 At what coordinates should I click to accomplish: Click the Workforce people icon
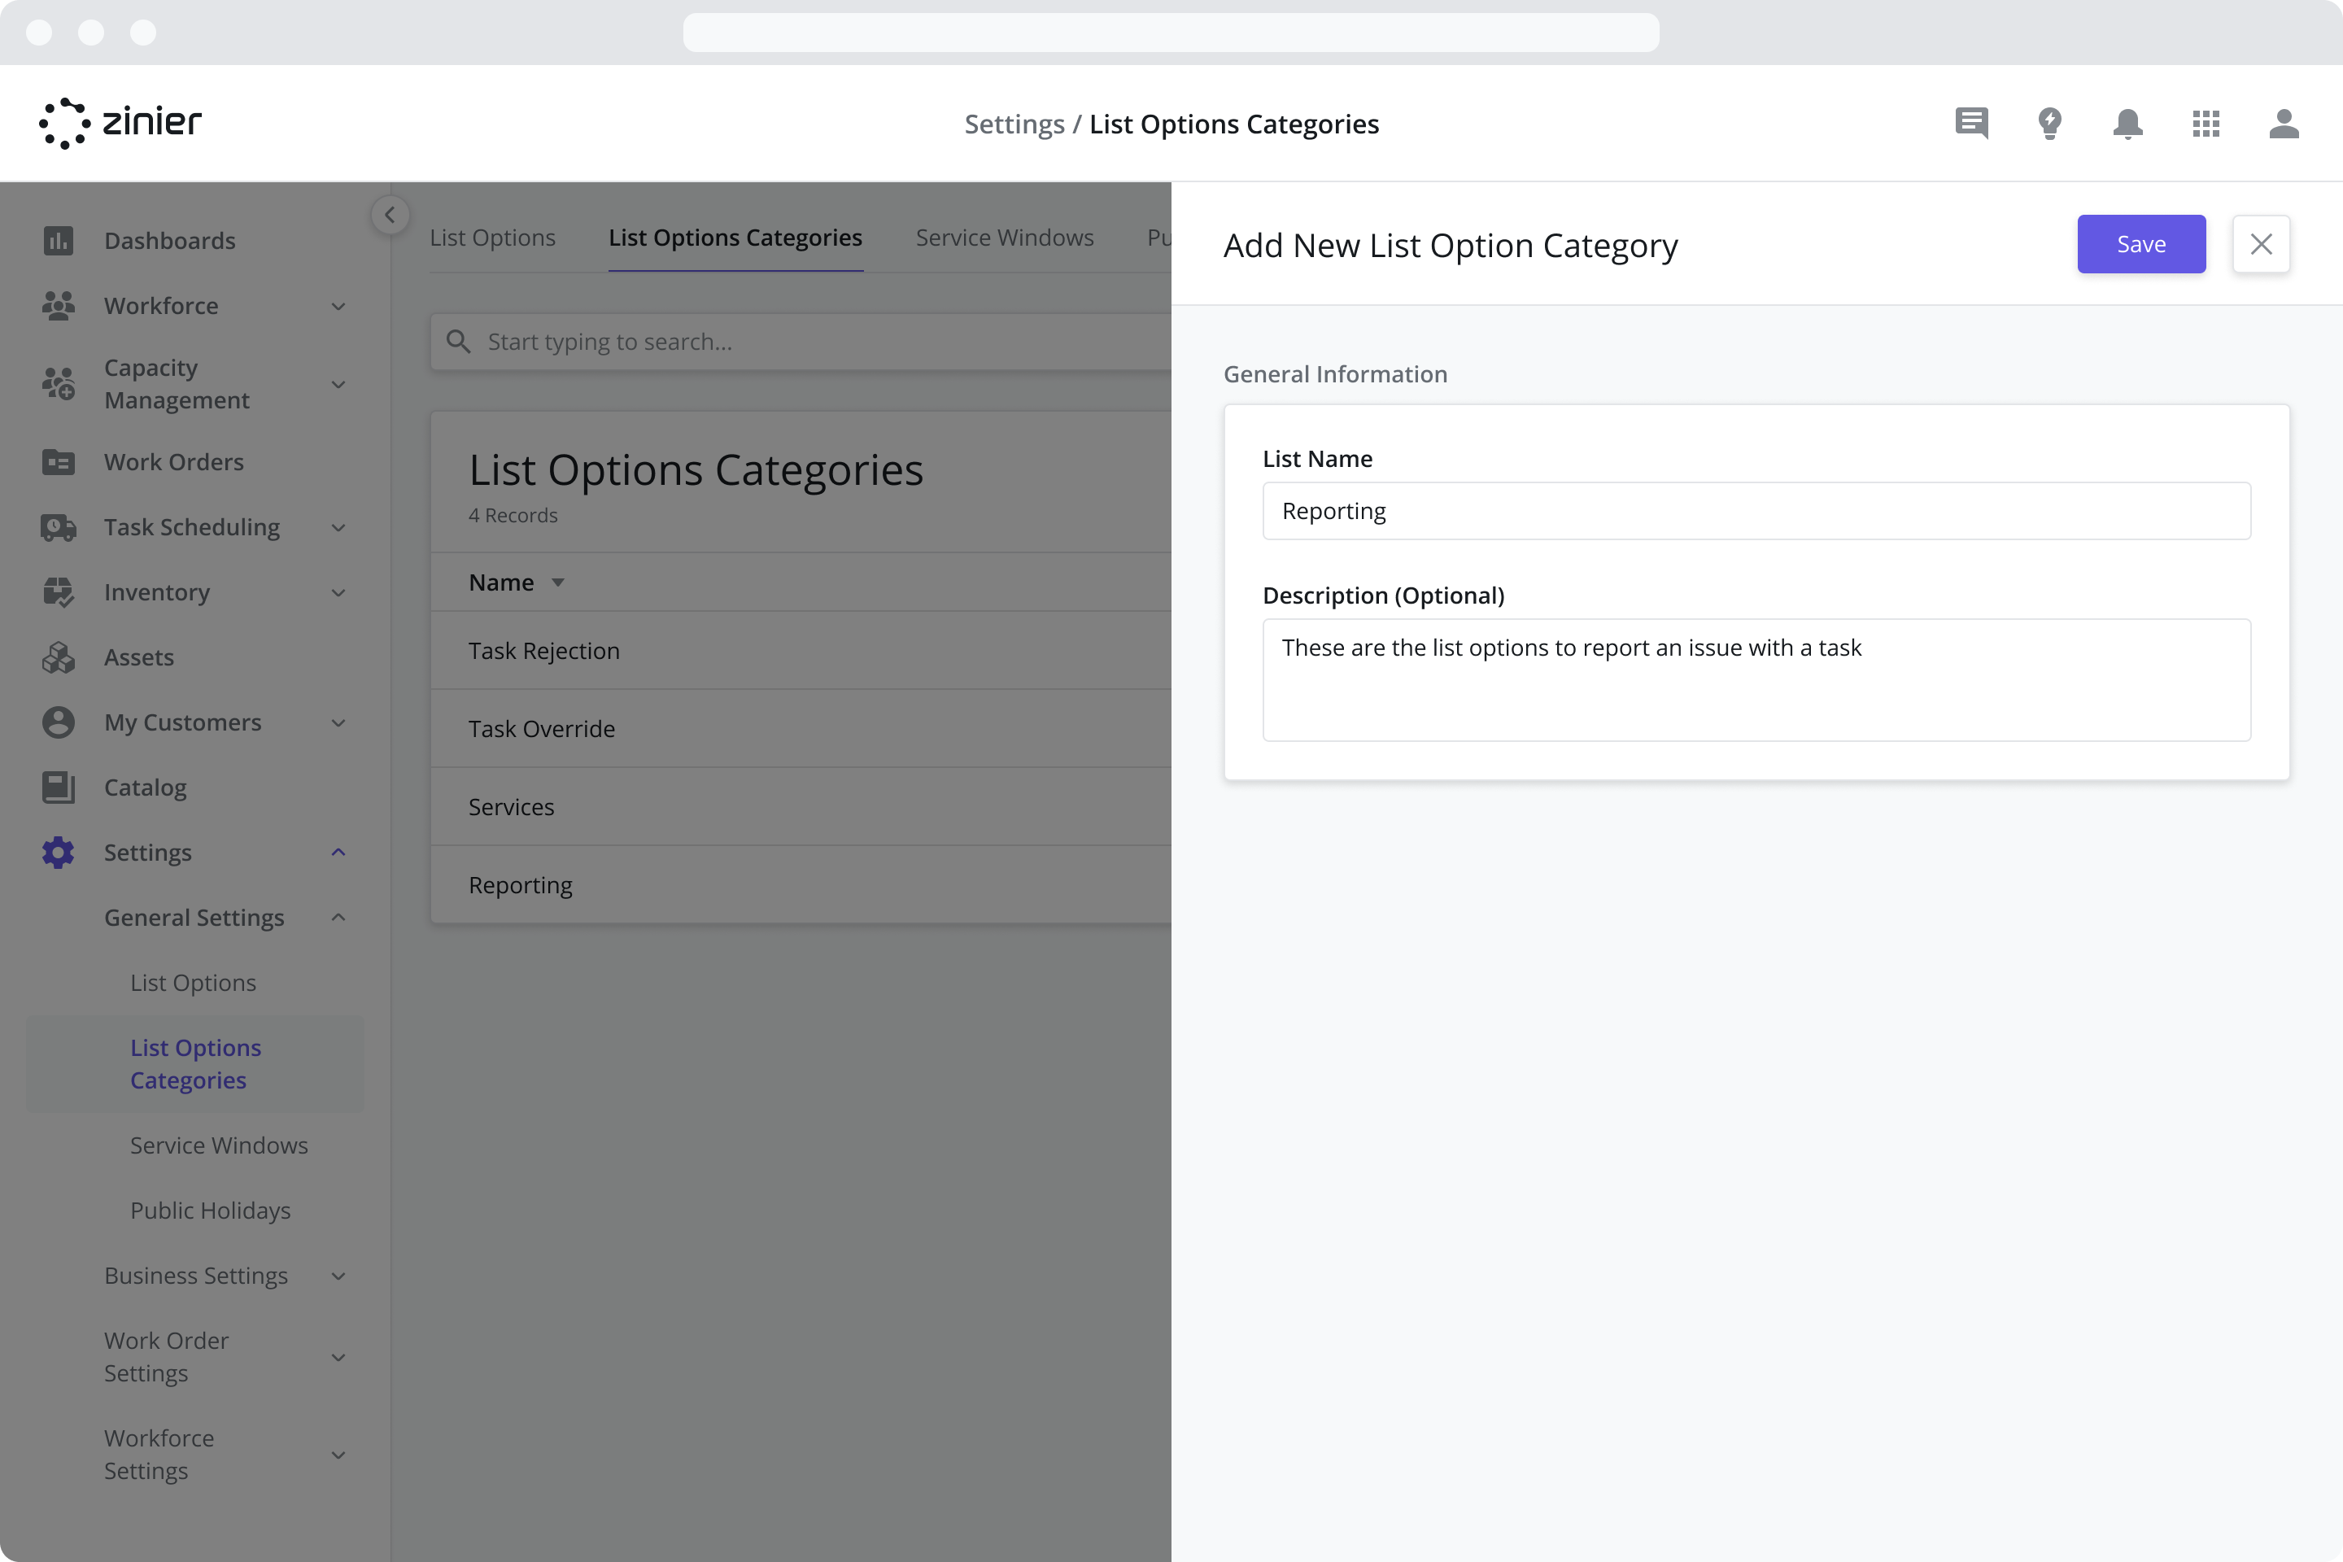click(59, 306)
